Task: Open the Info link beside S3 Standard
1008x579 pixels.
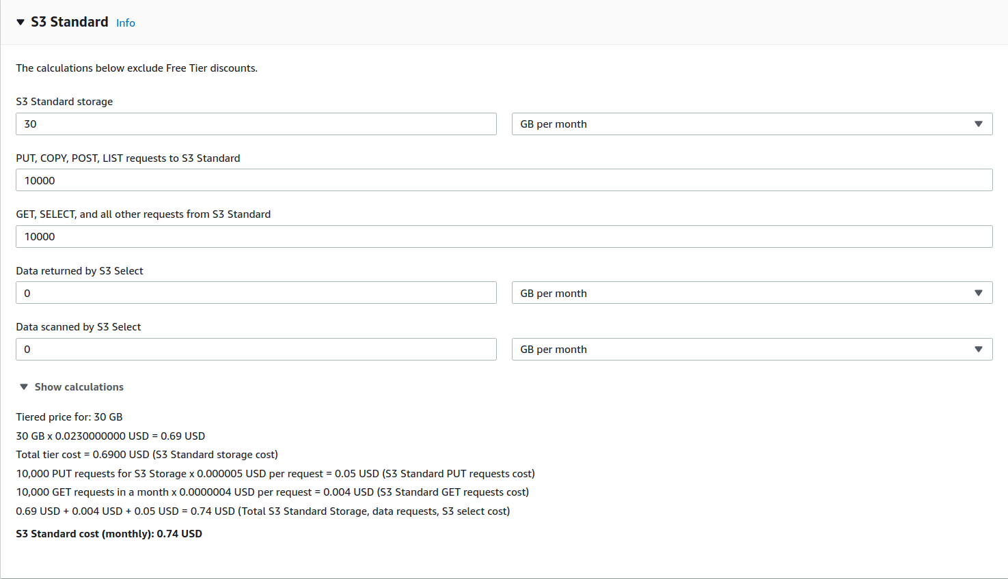Action: point(125,23)
